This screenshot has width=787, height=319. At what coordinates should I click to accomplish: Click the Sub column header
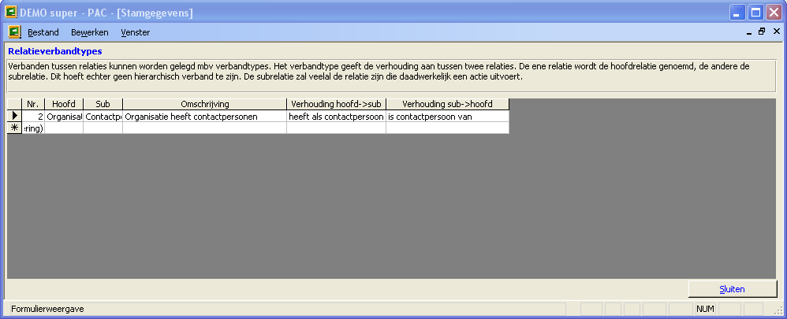point(103,104)
